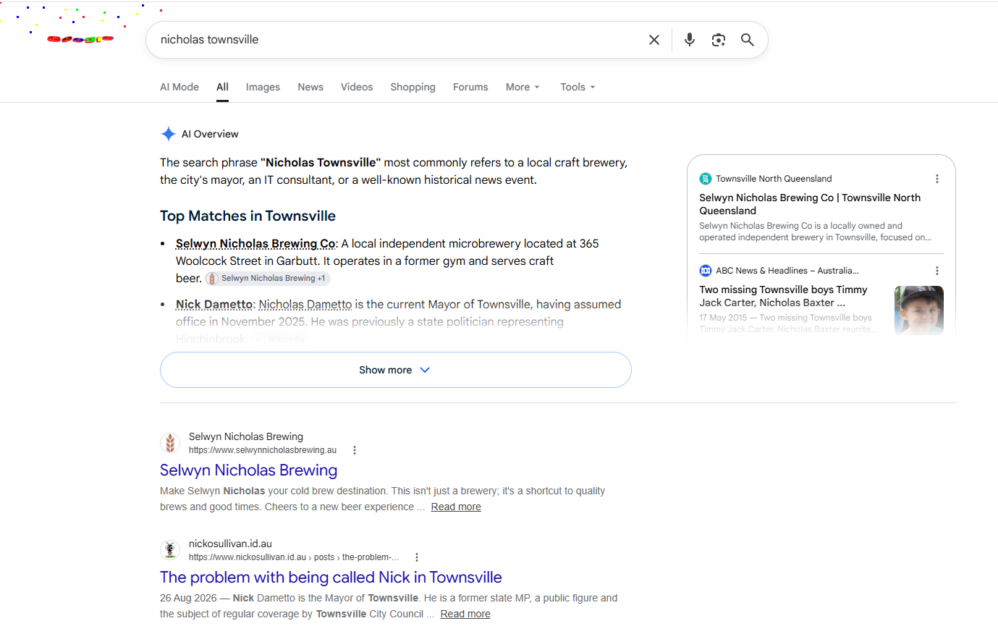Expand the More search filters dropdown
Viewport: 998px width, 634px height.
(523, 87)
